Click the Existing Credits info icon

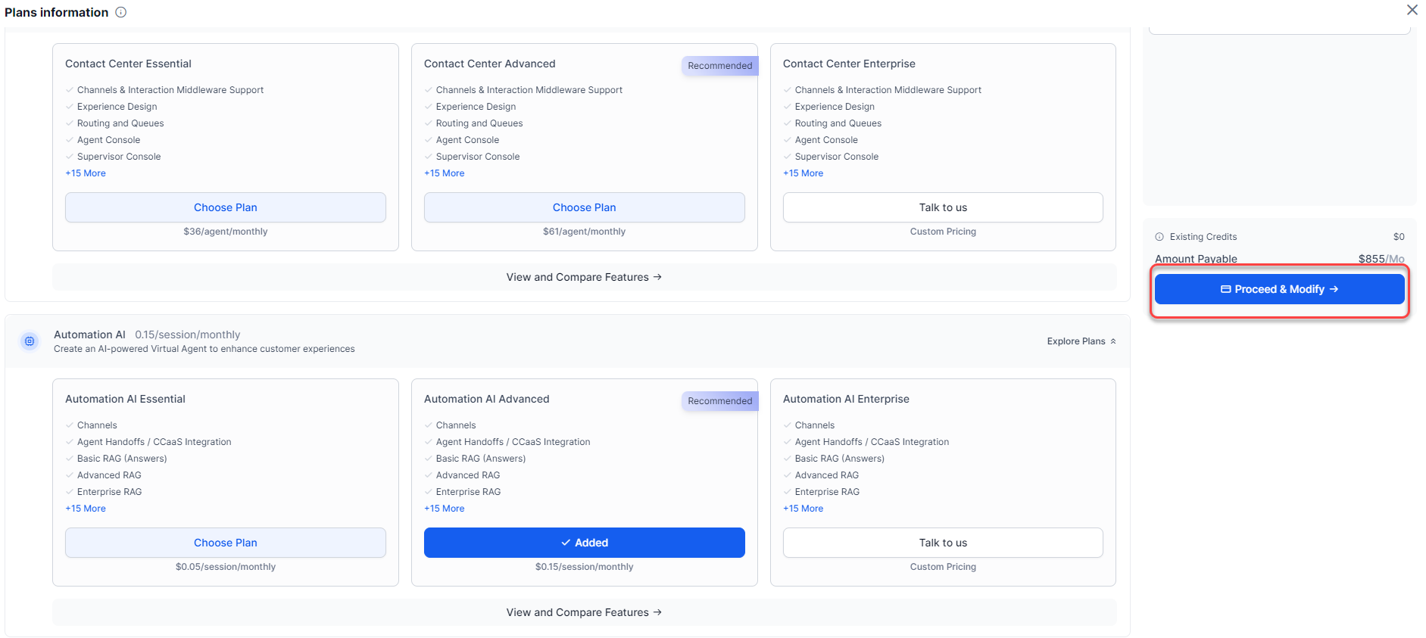(1159, 237)
